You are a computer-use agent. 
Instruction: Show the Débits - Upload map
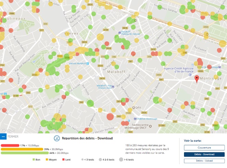pyautogui.click(x=202, y=161)
